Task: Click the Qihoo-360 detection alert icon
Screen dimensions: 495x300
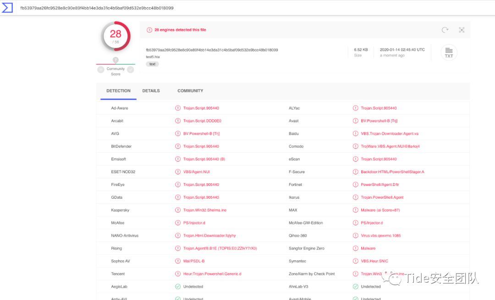Action: tap(356, 235)
